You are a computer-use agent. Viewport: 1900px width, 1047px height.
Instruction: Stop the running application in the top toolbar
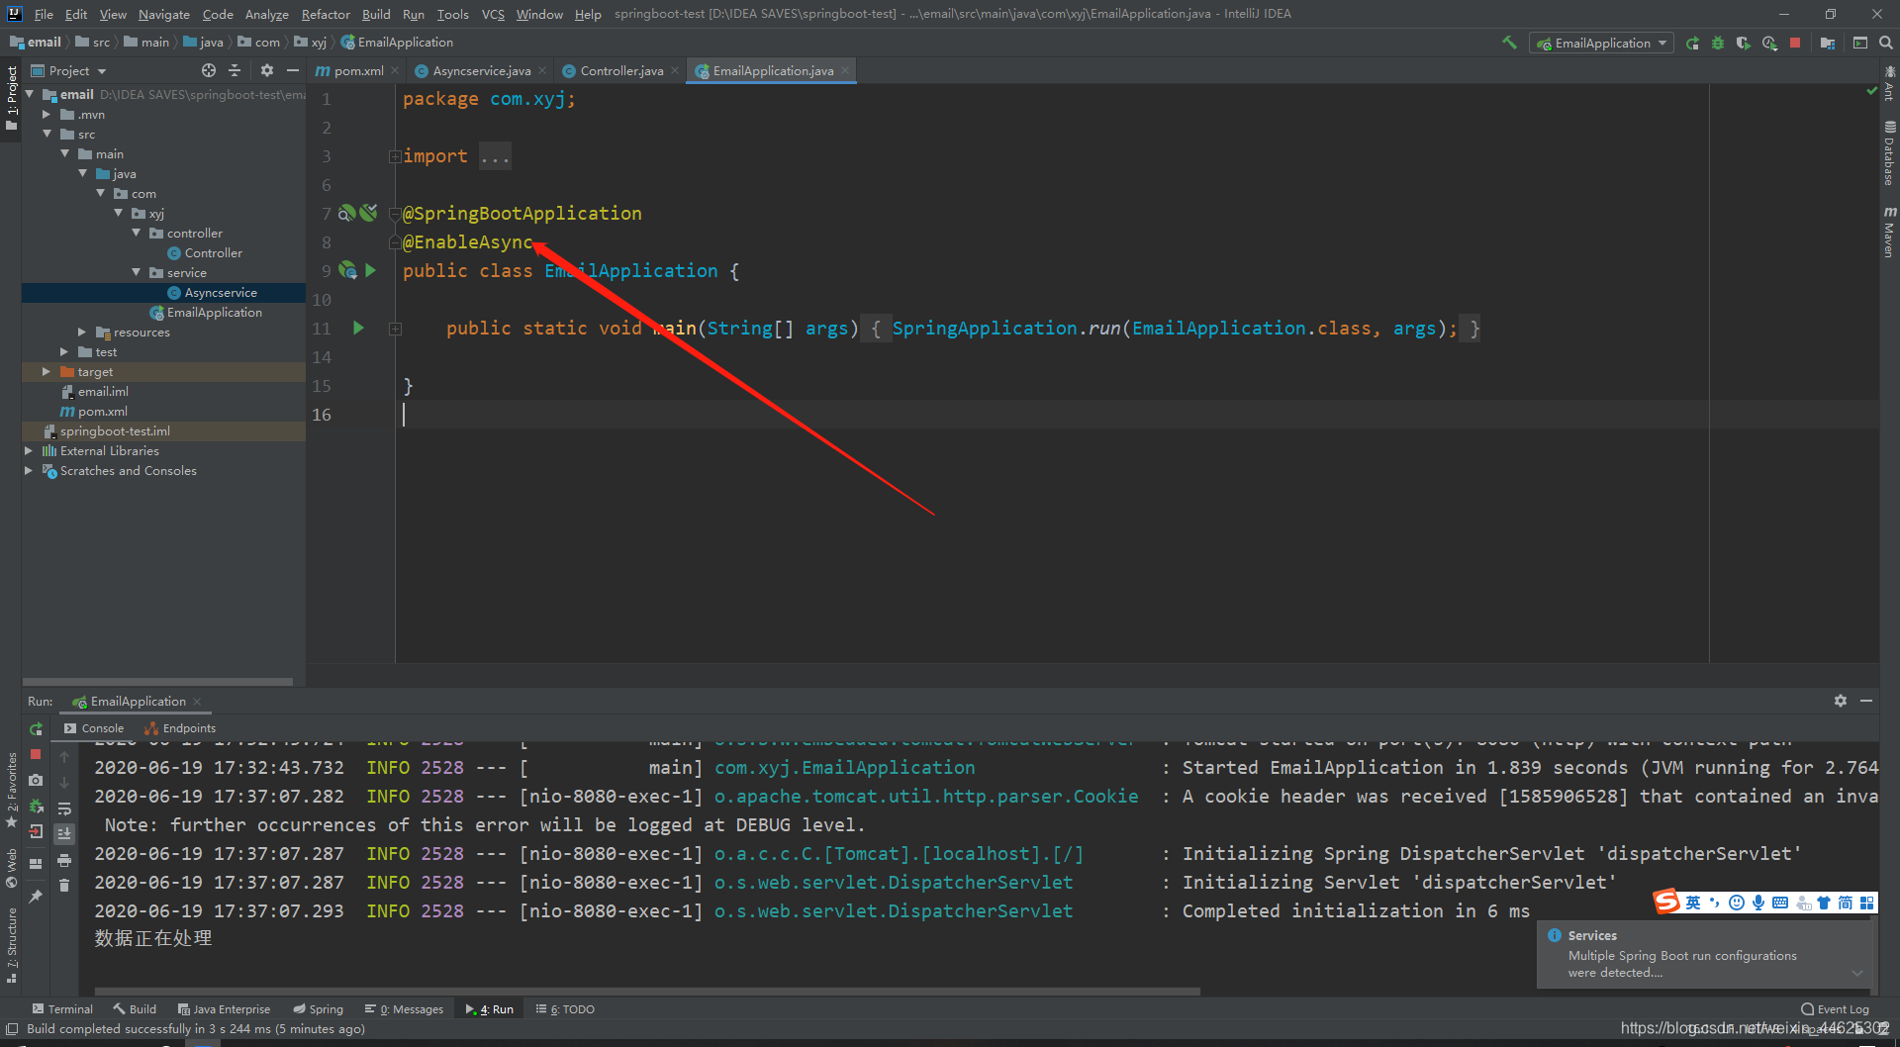pos(1795,43)
